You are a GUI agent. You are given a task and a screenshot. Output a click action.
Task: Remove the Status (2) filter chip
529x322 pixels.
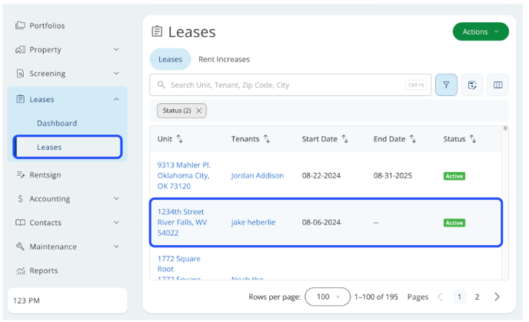tap(199, 111)
